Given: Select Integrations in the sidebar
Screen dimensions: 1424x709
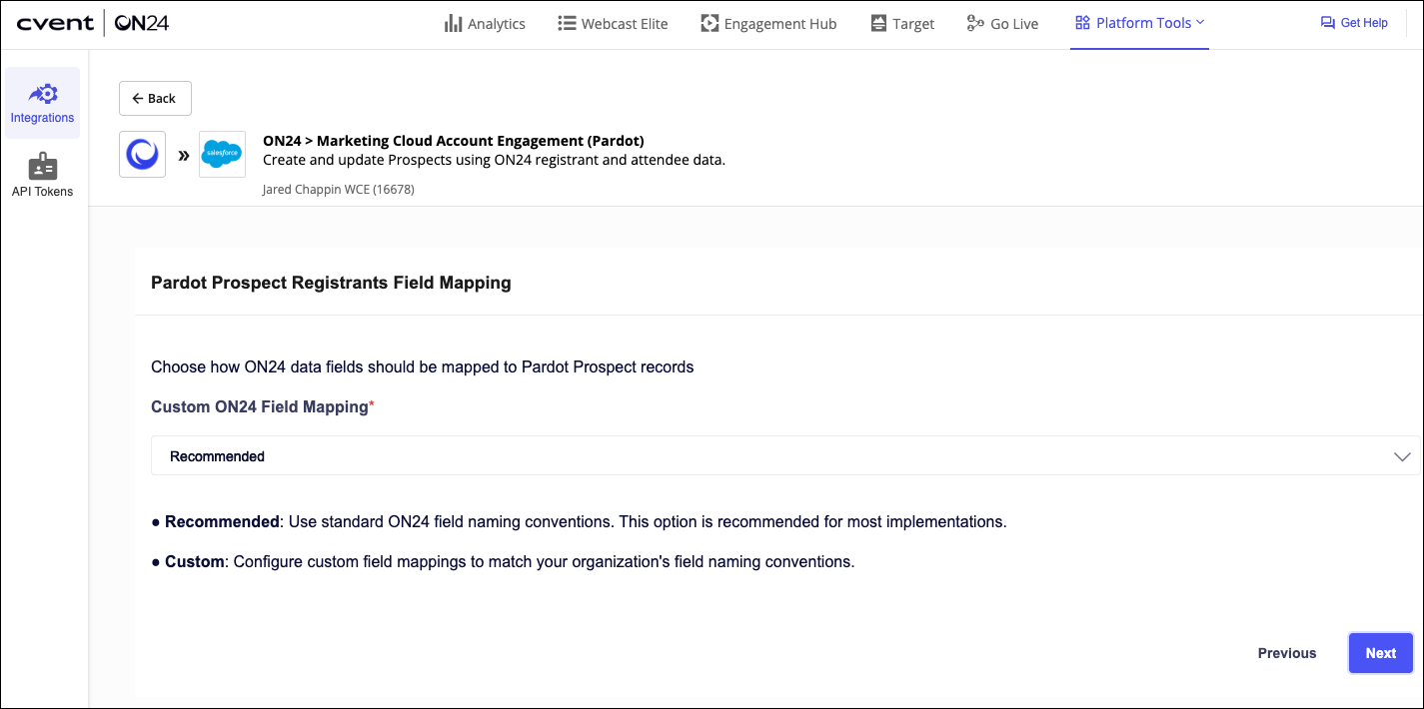Looking at the screenshot, I should click(42, 103).
